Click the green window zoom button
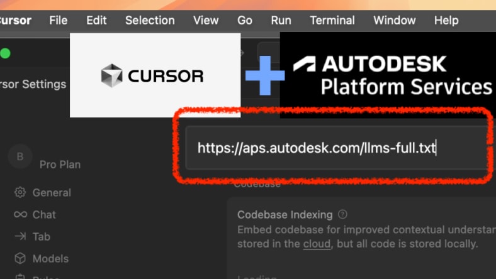The image size is (496, 279). (5, 53)
